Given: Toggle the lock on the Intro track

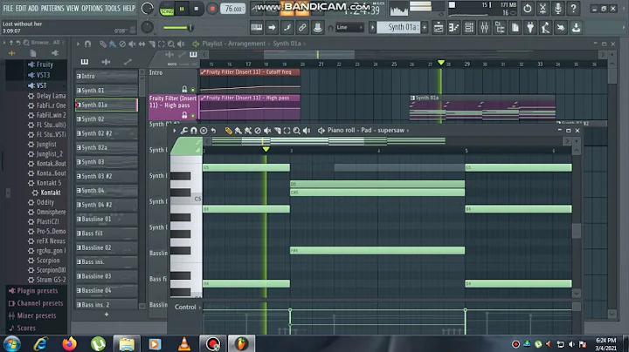Looking at the screenshot, I should pyautogui.click(x=184, y=89).
